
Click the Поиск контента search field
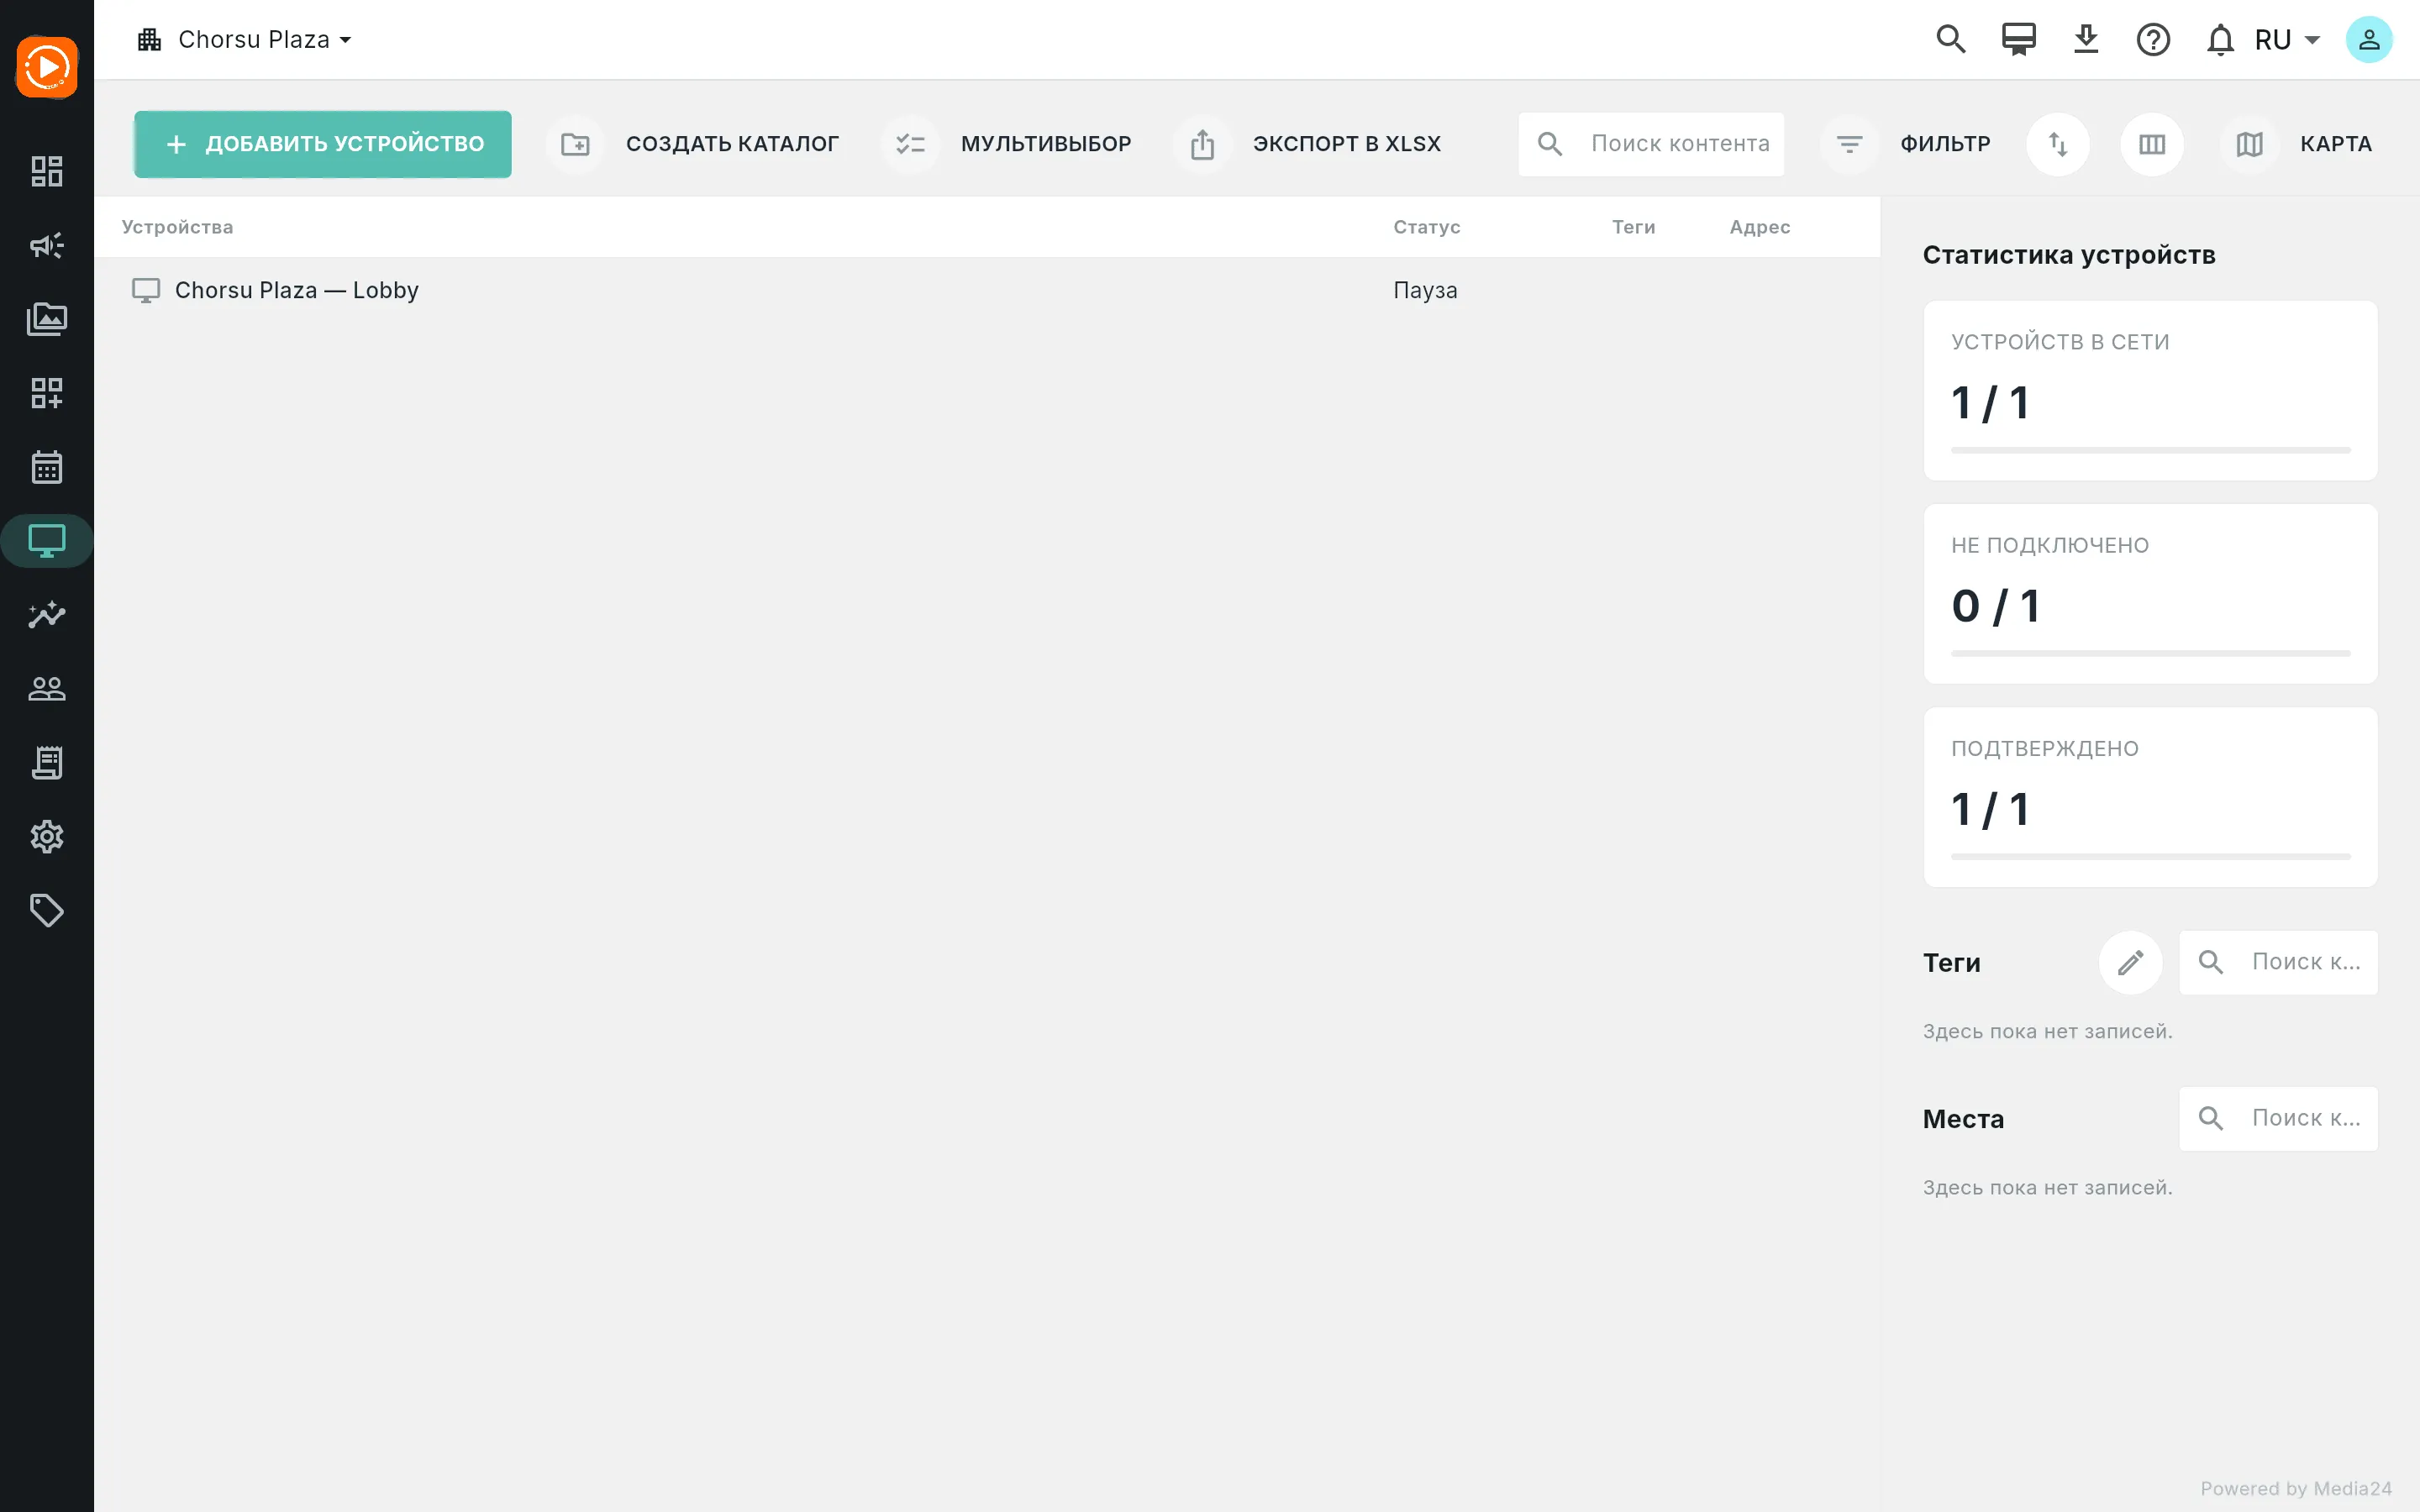coord(1651,144)
